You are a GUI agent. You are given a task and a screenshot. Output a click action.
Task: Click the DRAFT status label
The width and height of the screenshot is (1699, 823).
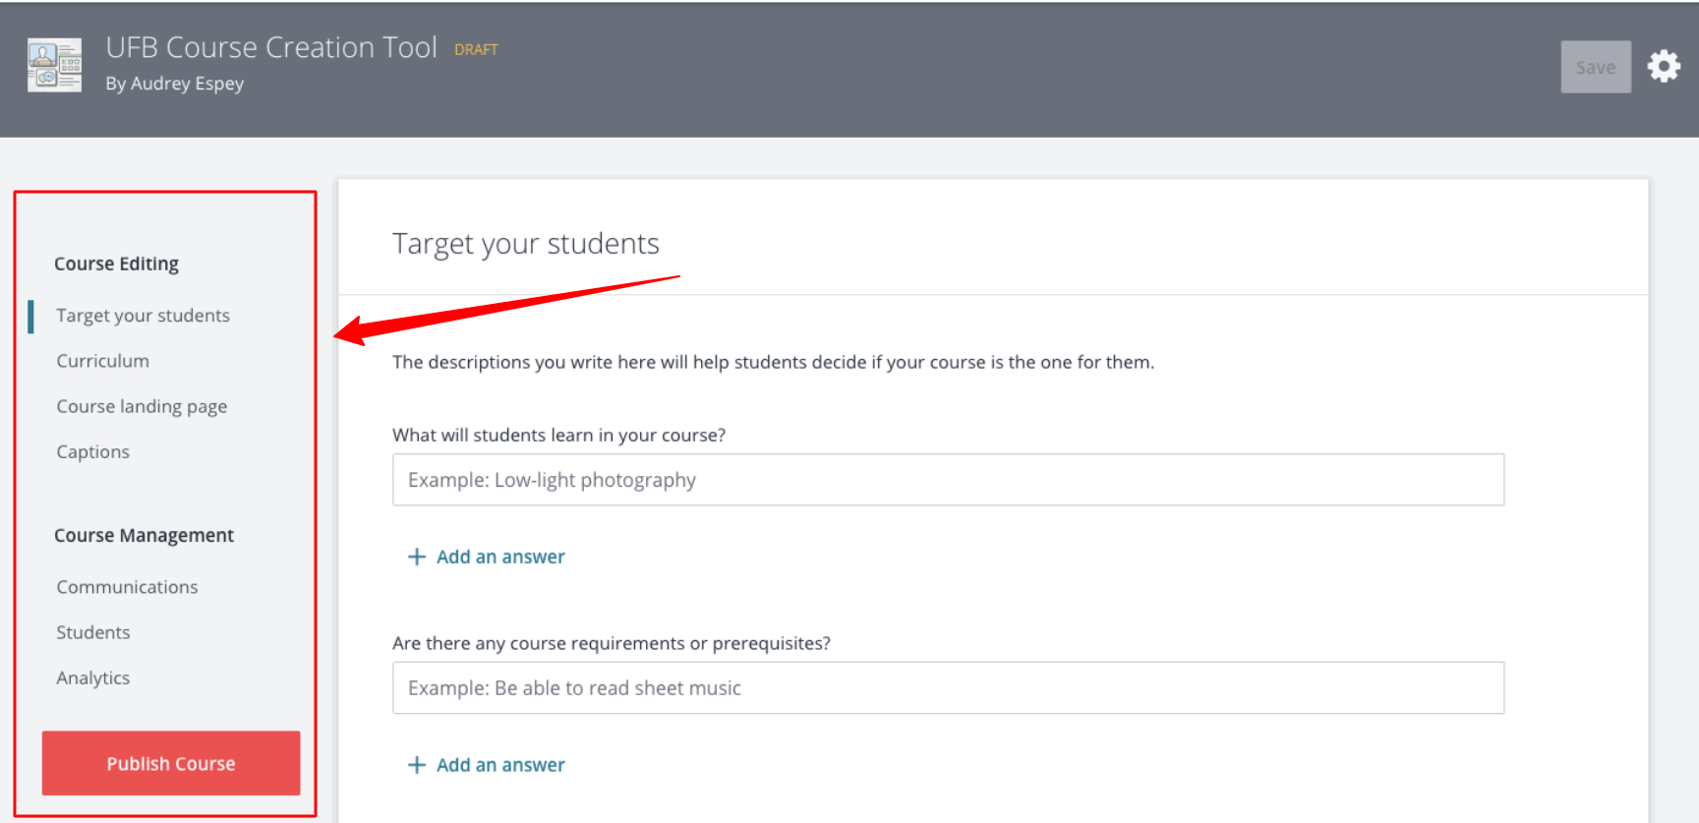point(476,49)
